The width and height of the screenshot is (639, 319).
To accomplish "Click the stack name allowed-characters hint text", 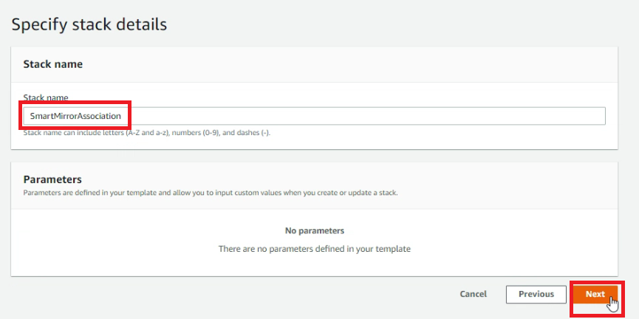I will pos(147,133).
